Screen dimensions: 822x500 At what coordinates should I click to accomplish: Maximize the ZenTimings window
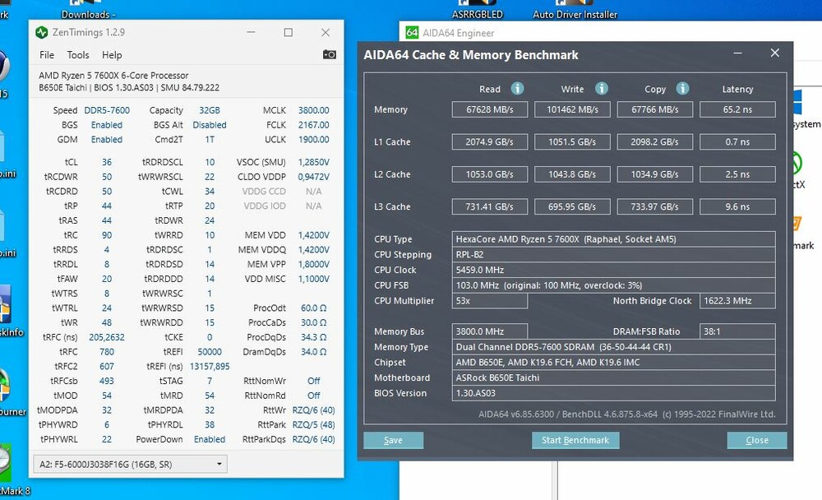click(x=289, y=33)
